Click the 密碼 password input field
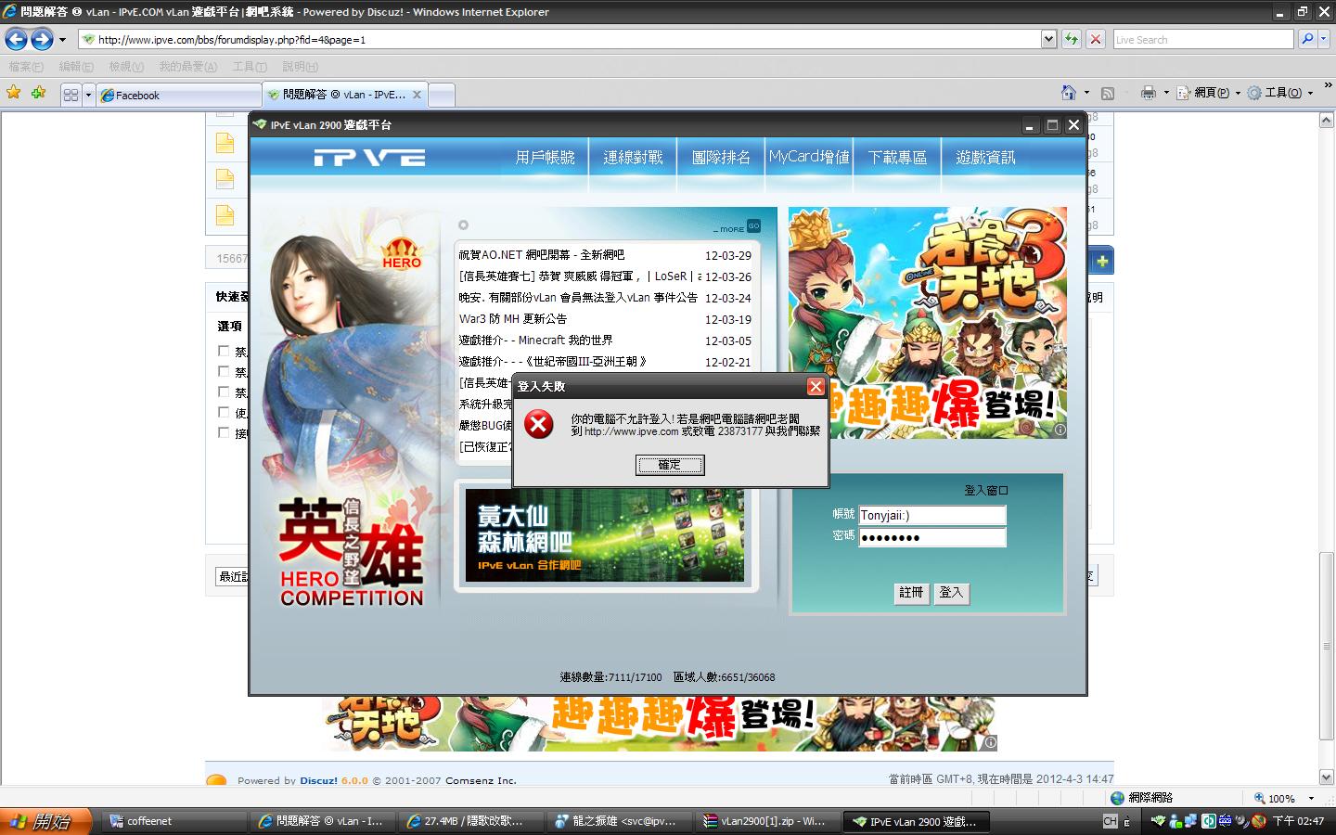1336x835 pixels. pos(932,538)
